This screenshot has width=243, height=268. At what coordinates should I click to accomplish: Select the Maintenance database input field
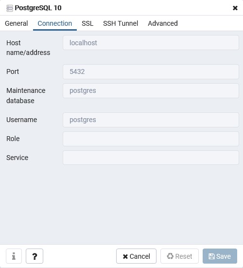coord(151,90)
